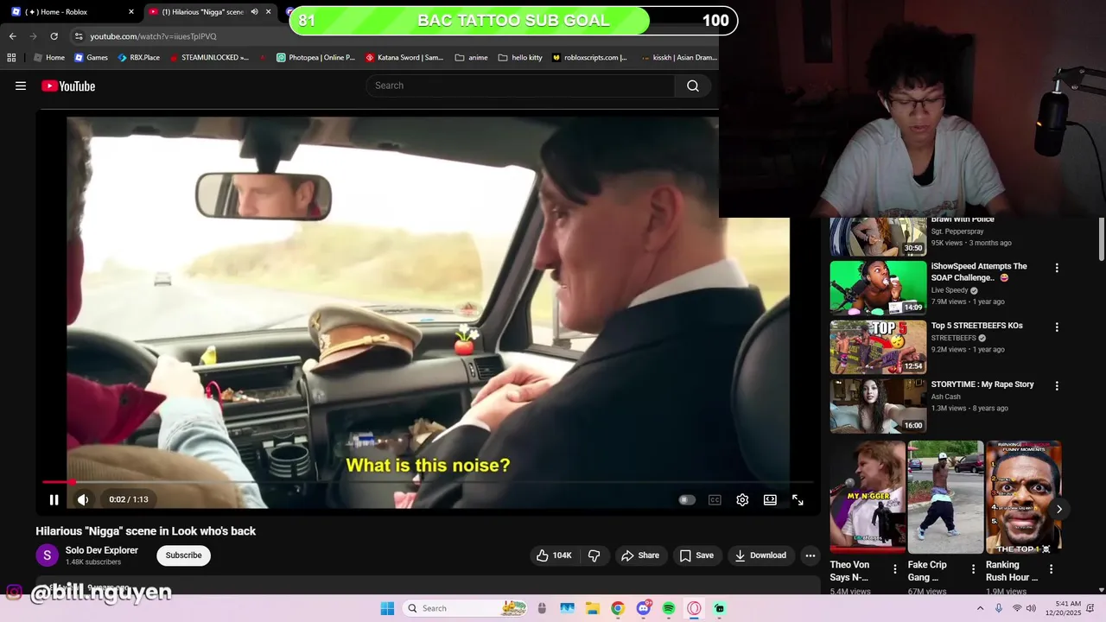Open the apps grid in the bookmarks bar
This screenshot has width=1106, height=622.
click(11, 58)
